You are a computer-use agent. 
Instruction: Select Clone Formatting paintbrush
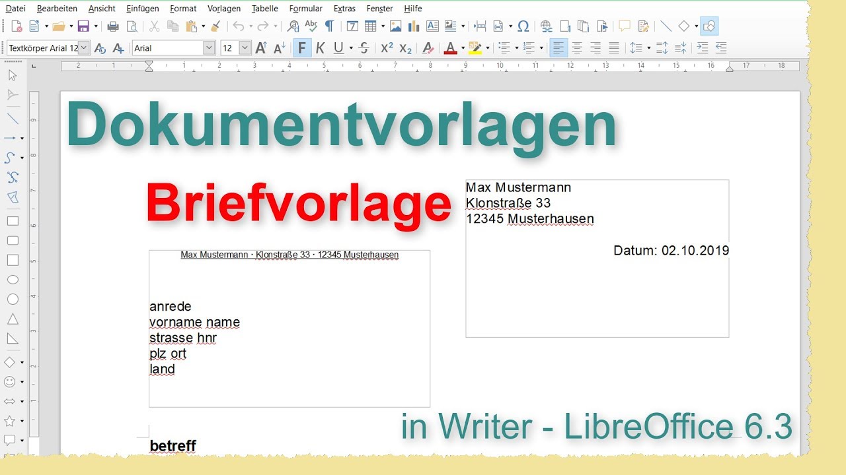tap(215, 26)
